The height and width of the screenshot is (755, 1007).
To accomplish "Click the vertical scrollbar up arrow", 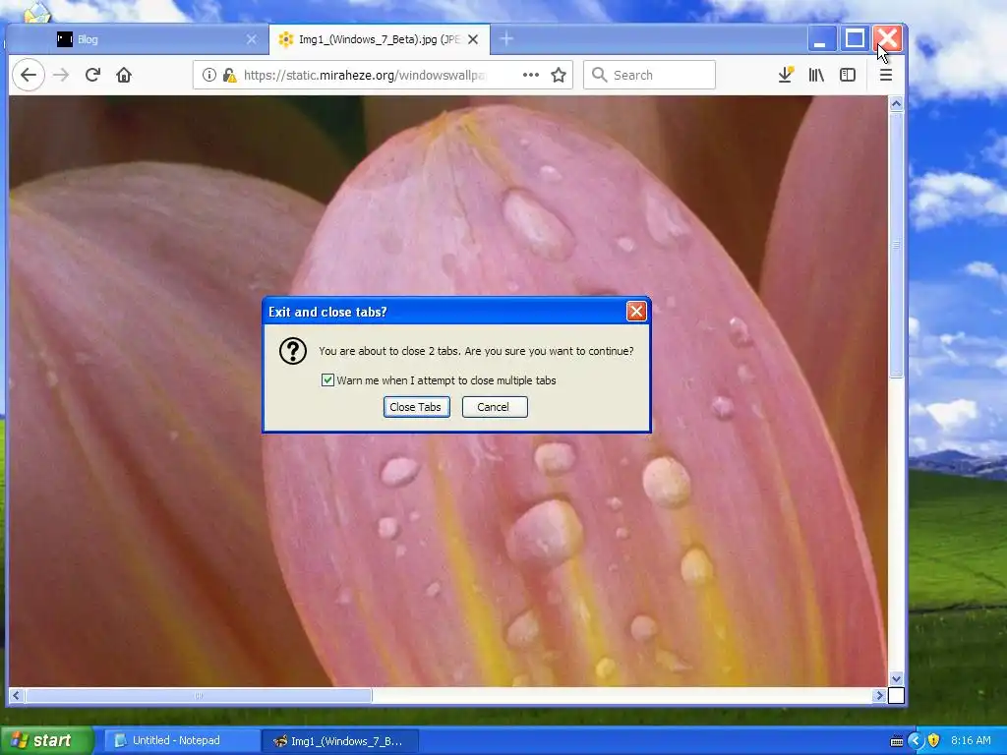I will (x=896, y=103).
